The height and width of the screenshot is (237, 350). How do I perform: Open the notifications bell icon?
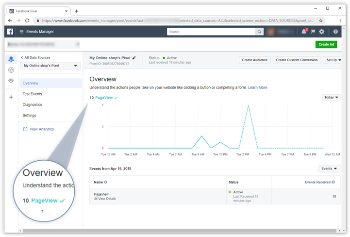coord(304,32)
